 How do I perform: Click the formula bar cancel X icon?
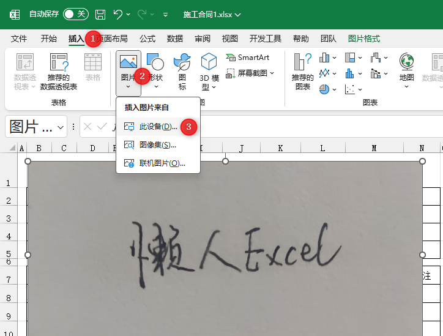(87, 126)
